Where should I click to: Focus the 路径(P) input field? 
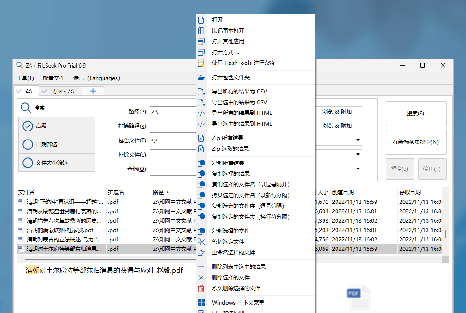click(x=173, y=112)
